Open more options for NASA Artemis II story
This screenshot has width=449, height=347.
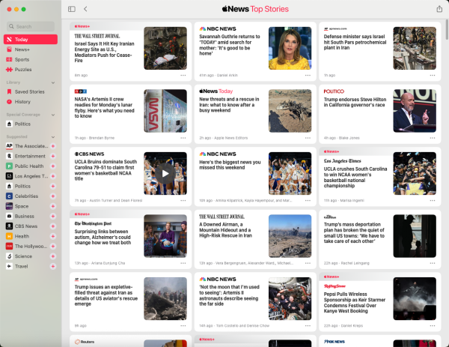(183, 138)
